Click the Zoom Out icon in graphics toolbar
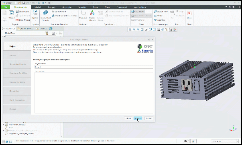Viewport: 242px width, 145px height. click(x=138, y=30)
